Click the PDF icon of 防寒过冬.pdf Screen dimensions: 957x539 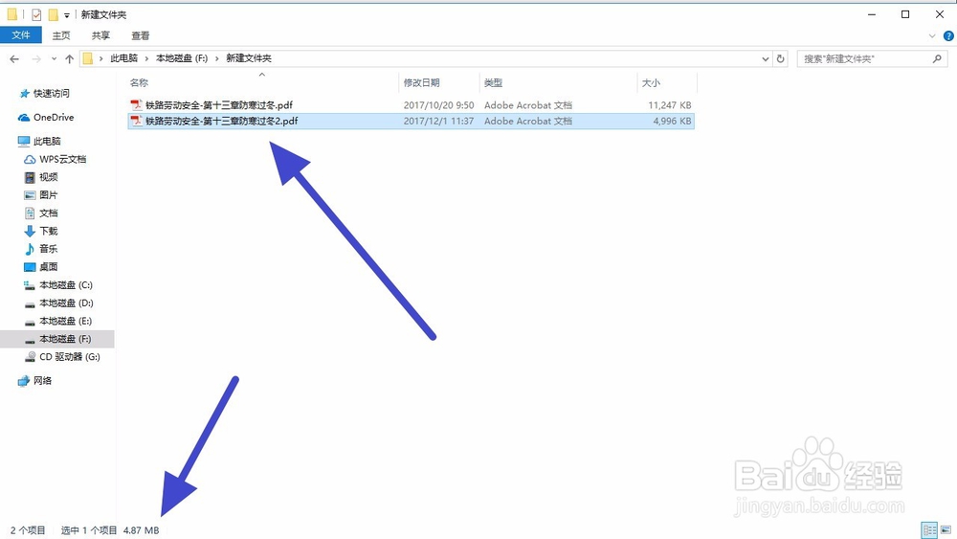(x=137, y=105)
